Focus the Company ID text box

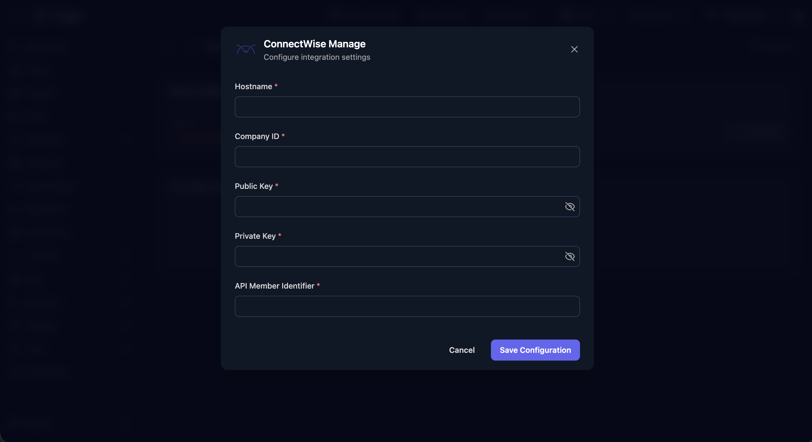407,157
